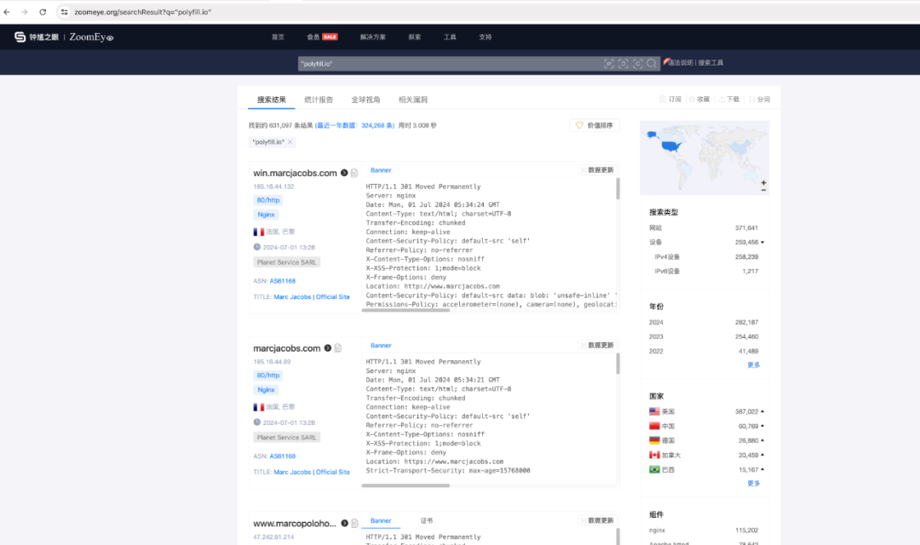
Task: Click the browser address bar URL
Action: click(142, 12)
